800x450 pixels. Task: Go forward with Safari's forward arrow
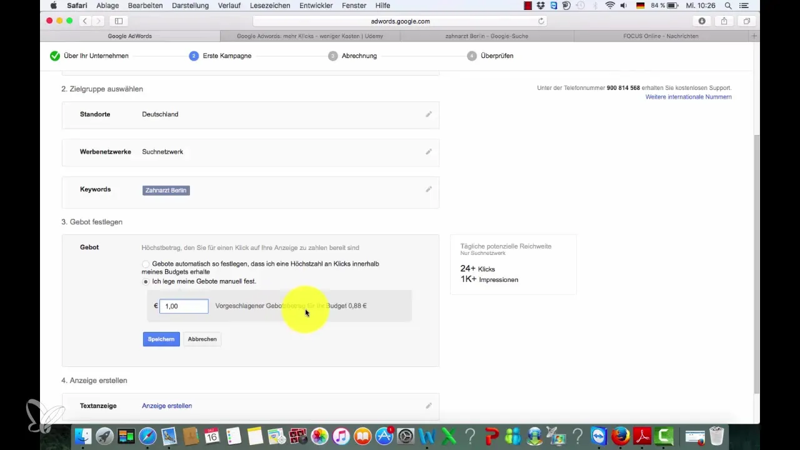pos(99,21)
